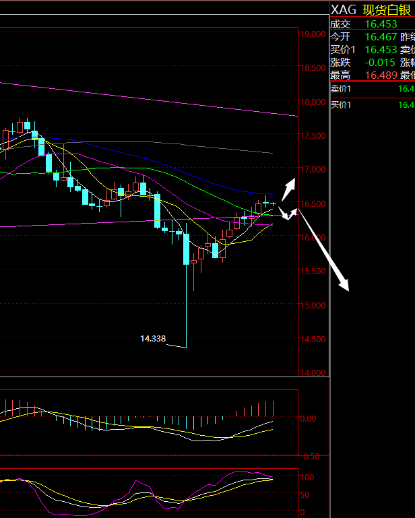The height and width of the screenshot is (518, 415).
Task: Click the 100 label on the oscillator axis
Action: coord(307,478)
